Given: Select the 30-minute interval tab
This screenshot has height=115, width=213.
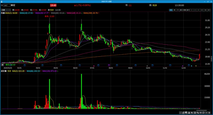Looking at the screenshot, I should [206, 10].
